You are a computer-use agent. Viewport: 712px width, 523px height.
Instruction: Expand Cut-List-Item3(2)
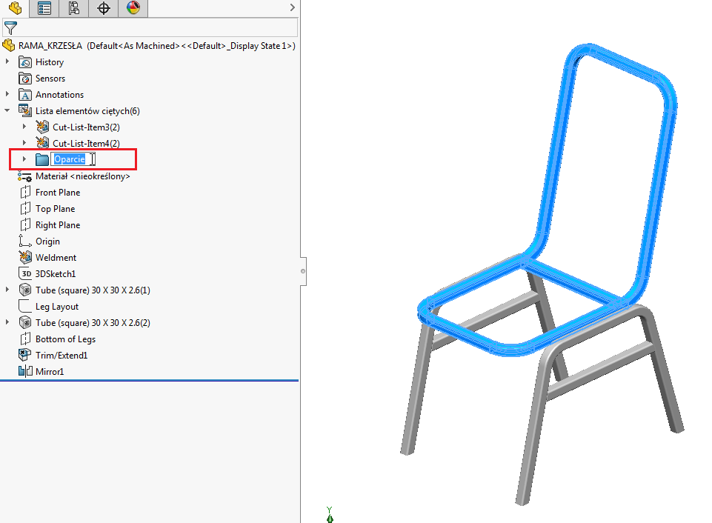tap(24, 127)
